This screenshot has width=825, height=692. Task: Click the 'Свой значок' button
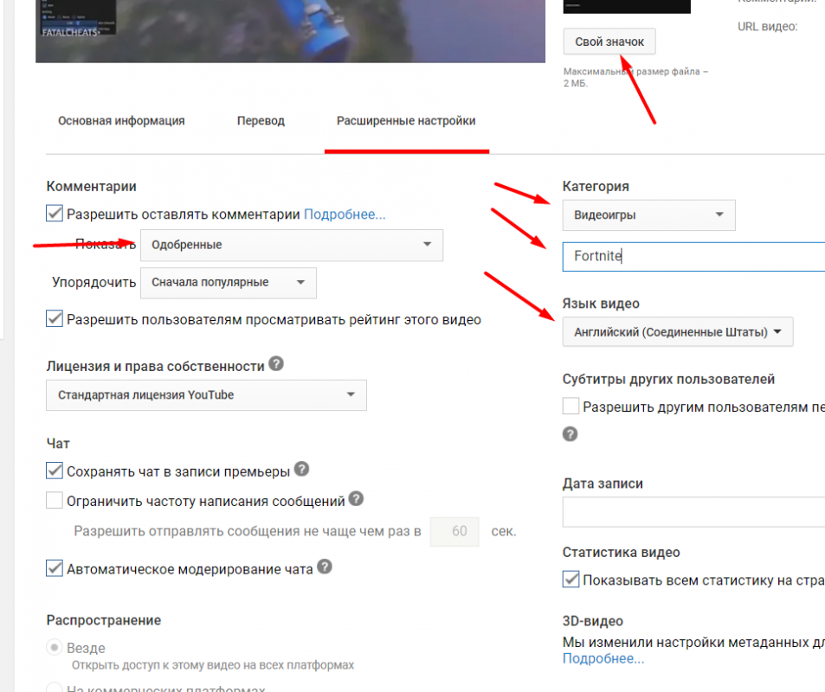point(609,42)
